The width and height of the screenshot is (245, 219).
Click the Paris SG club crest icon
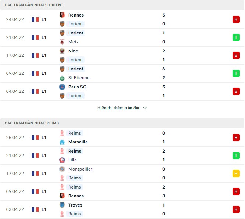click(62, 87)
